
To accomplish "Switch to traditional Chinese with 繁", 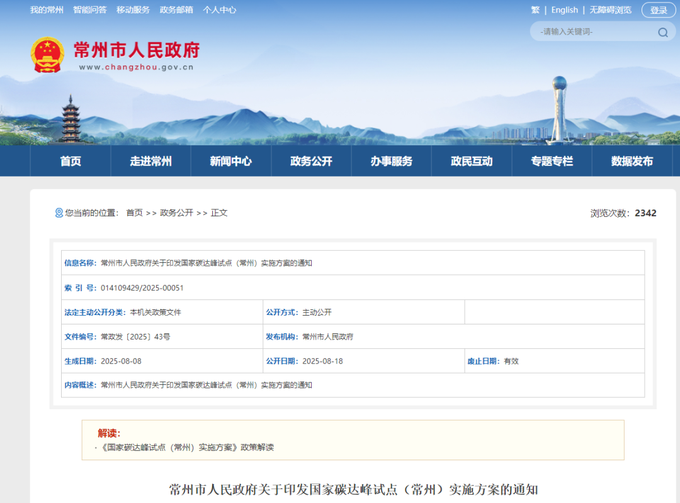I will pos(535,10).
